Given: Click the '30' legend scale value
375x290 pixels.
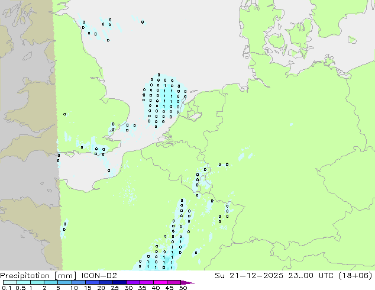Looking at the screenshot, I should click(x=128, y=288).
